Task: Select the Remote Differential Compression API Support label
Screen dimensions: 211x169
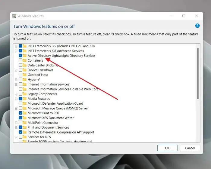Action: tap(61, 132)
